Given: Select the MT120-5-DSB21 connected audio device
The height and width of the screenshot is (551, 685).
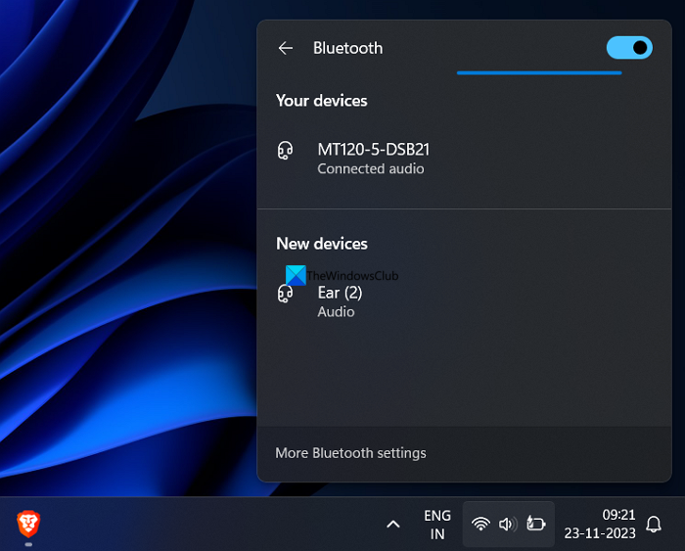Looking at the screenshot, I should 465,159.
